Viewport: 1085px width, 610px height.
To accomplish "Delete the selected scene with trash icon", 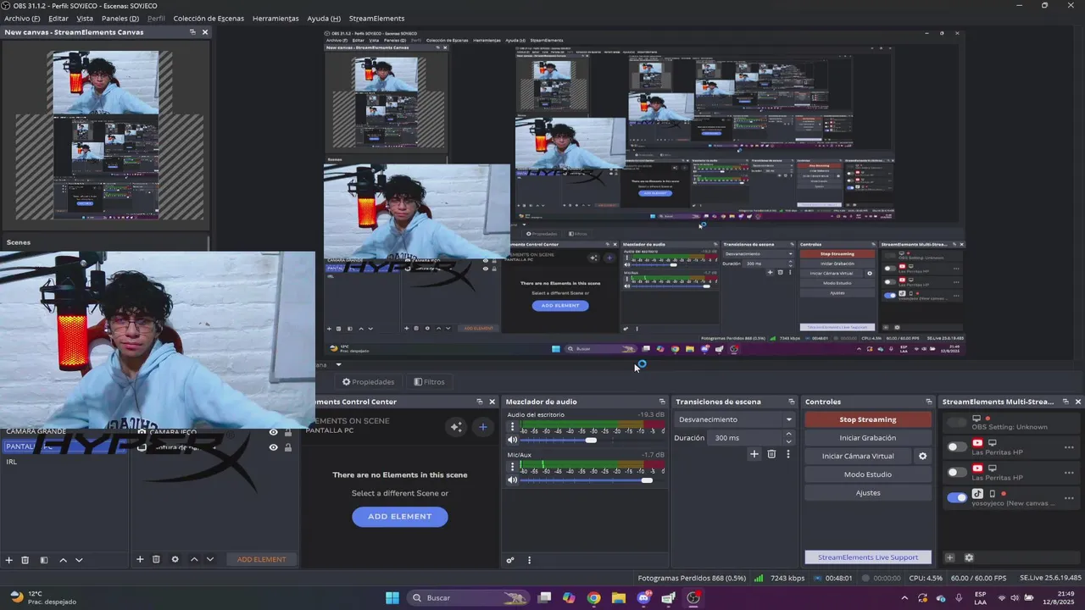I will pos(25,560).
